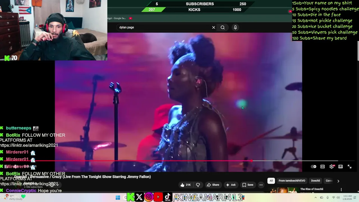
Task: Open the clock showing 1:11 AM
Action: coord(347,198)
